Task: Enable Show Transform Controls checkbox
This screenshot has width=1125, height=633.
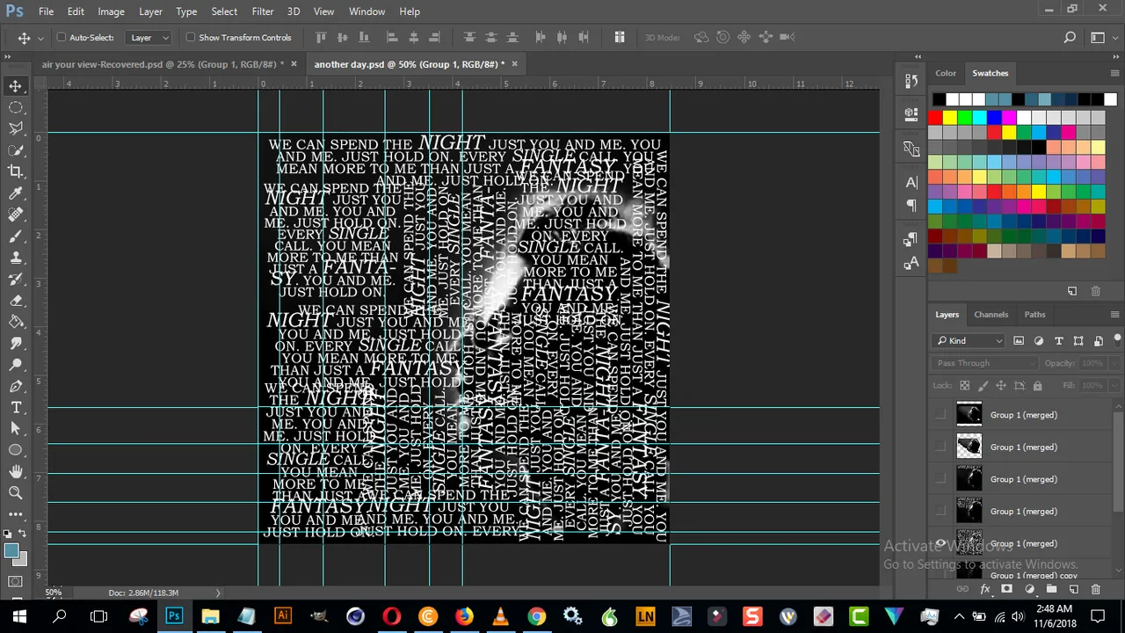Action: point(191,38)
